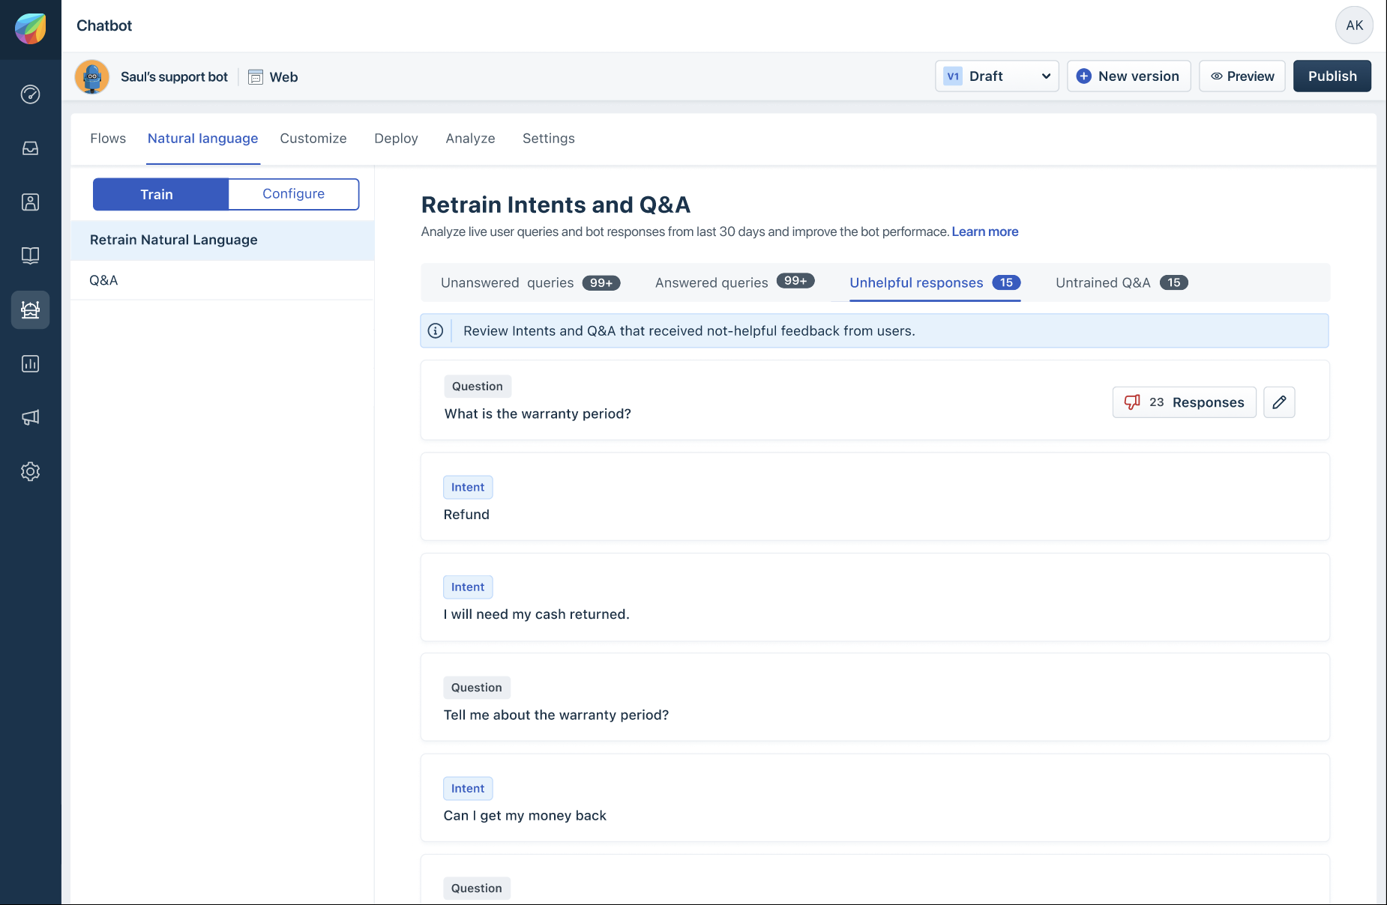The height and width of the screenshot is (905, 1387).
Task: Click the pencil edit icon for warranty question
Action: [1279, 402]
